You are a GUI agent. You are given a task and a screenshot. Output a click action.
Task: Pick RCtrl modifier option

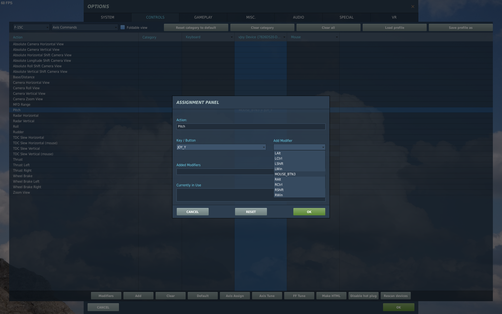[x=278, y=184]
